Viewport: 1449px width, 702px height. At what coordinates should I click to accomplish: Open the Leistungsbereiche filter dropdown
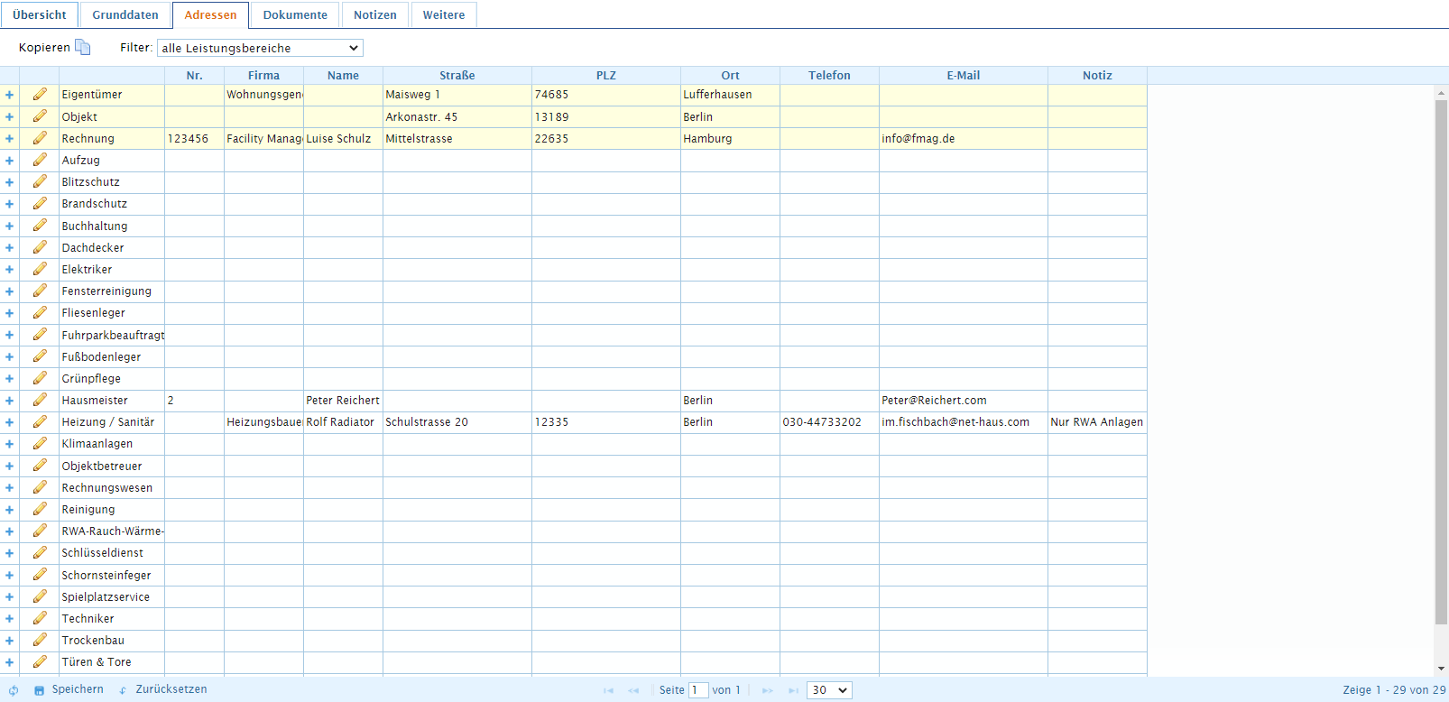point(260,48)
